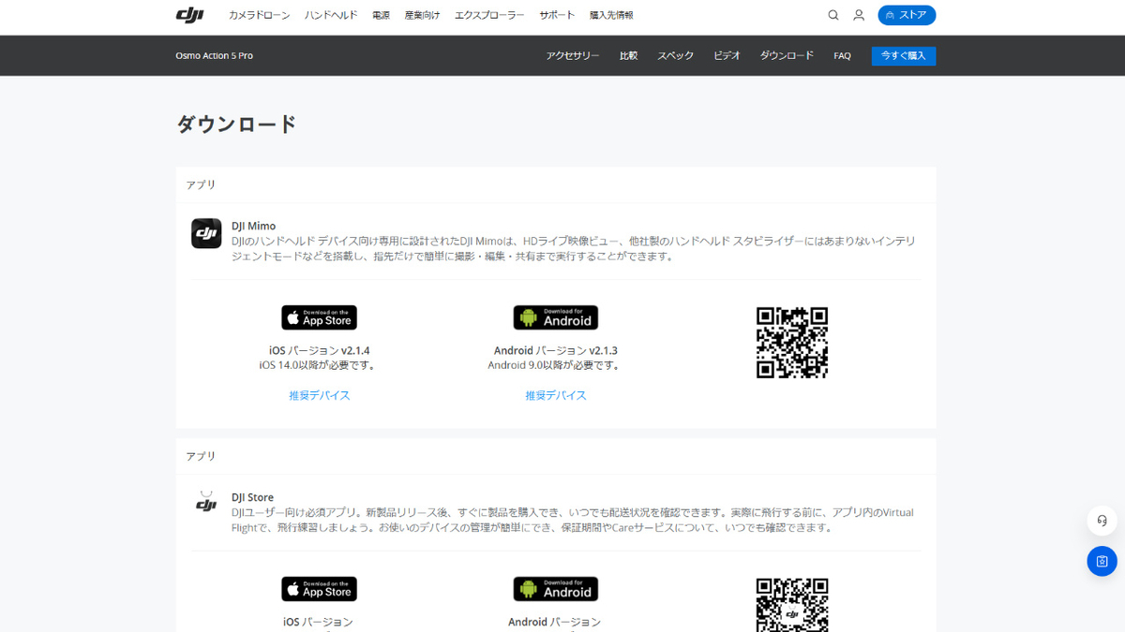
Task: Click the iOS バージョン v2.1.4 text
Action: pyautogui.click(x=320, y=350)
